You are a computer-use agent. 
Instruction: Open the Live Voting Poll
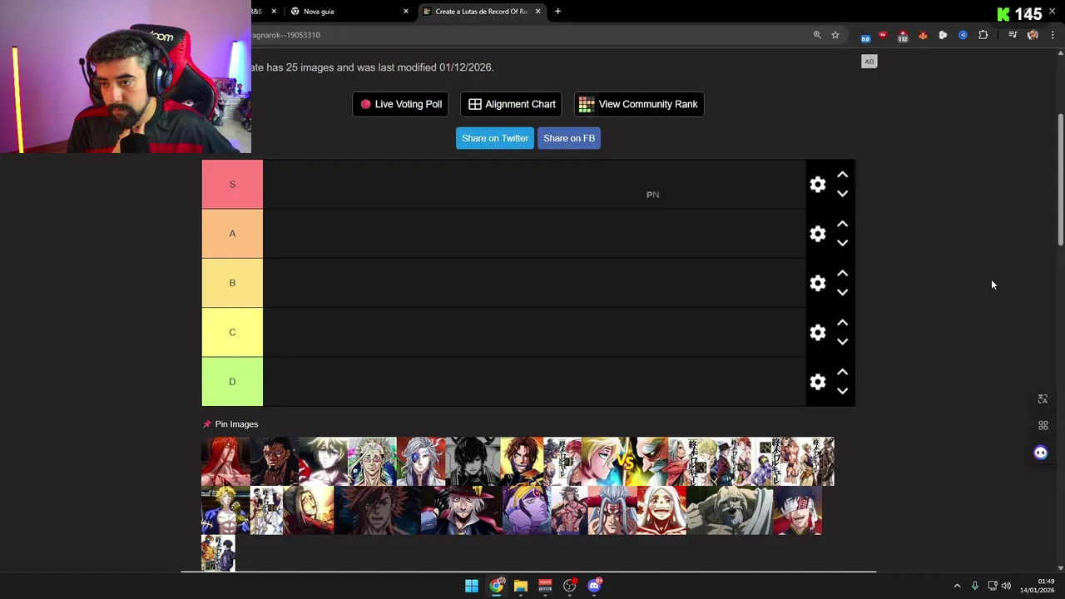tap(401, 104)
